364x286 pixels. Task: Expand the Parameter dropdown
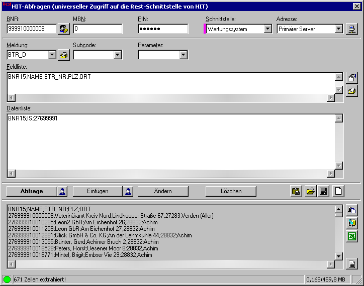(x=184, y=55)
